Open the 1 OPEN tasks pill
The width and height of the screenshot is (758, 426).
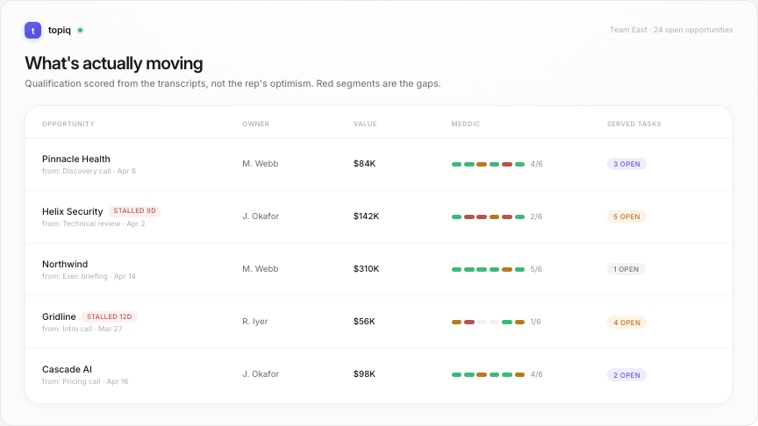click(x=626, y=269)
